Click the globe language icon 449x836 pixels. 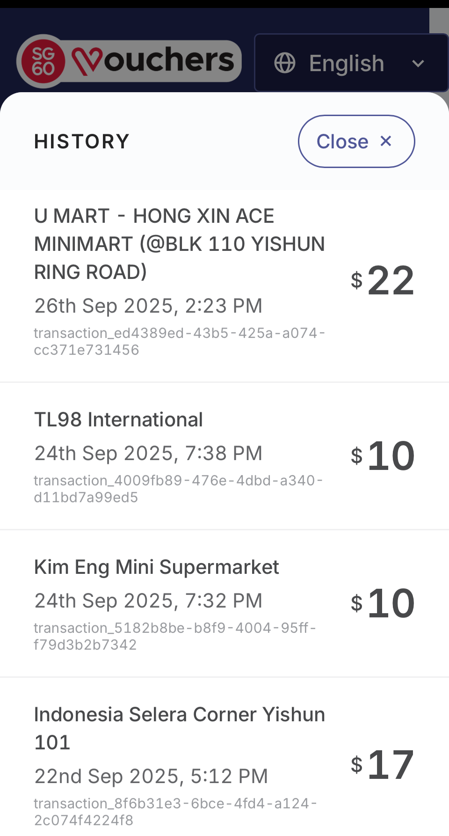285,63
